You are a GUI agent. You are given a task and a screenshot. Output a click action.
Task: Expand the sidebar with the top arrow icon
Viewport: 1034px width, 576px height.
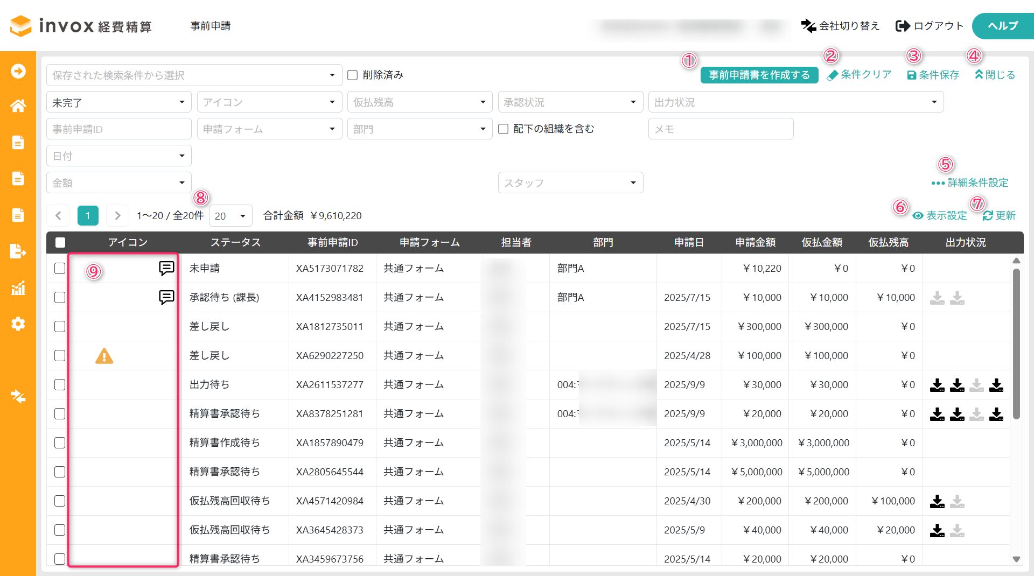click(x=18, y=71)
